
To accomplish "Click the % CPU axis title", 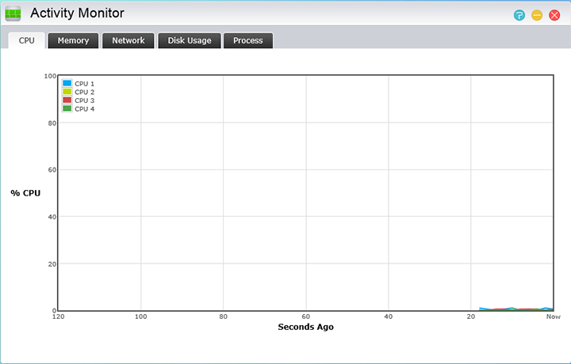I will (x=25, y=193).
